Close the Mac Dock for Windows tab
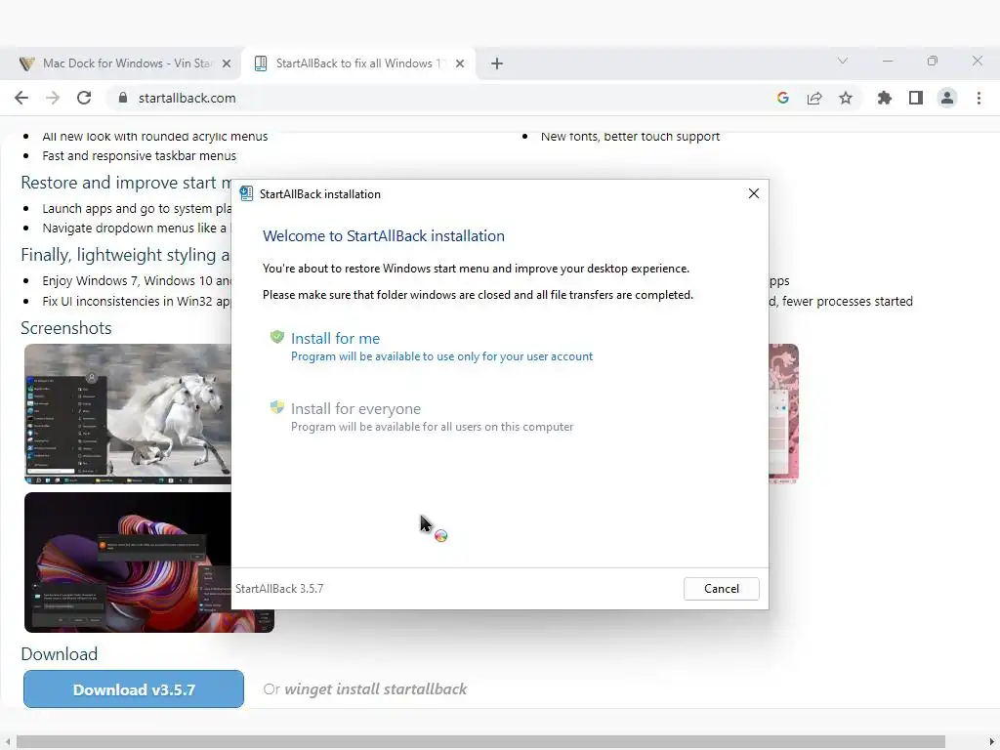The width and height of the screenshot is (1000, 750). click(x=227, y=63)
